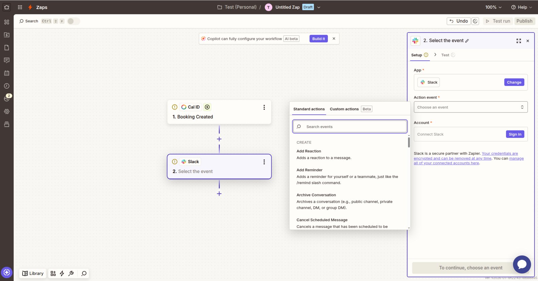538x281 pixels.
Task: Click the Publish button
Action: point(524,21)
